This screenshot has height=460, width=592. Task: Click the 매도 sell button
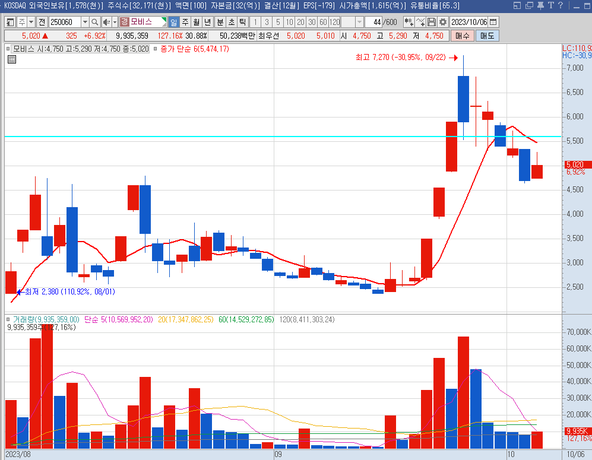pyautogui.click(x=487, y=36)
